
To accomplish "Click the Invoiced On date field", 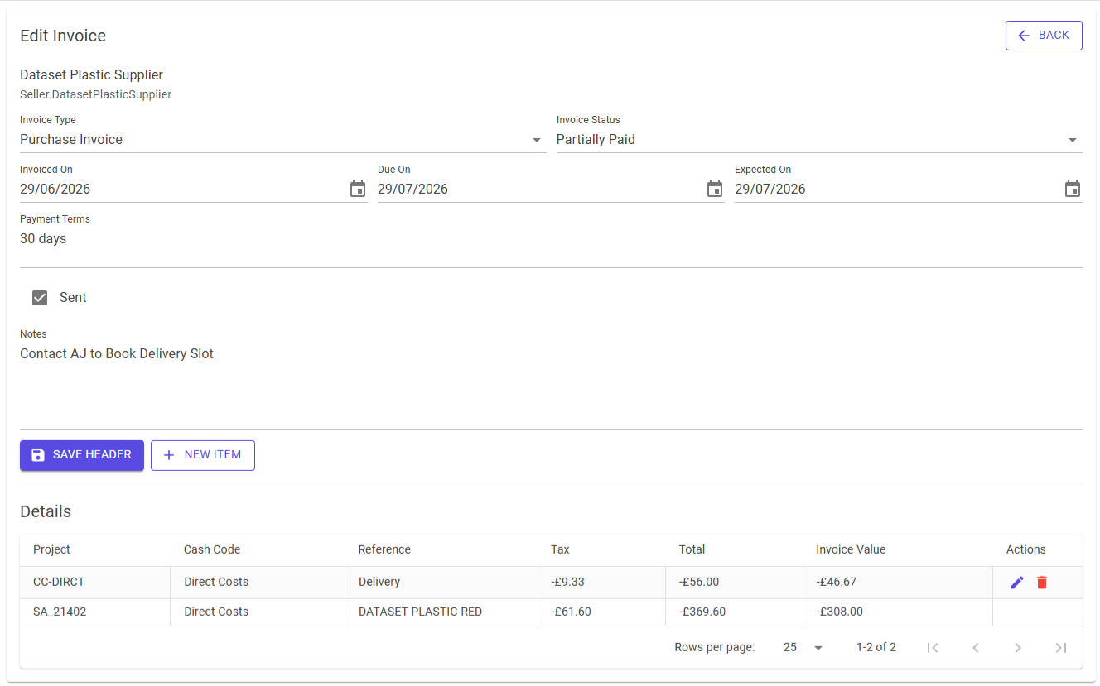I will point(182,189).
